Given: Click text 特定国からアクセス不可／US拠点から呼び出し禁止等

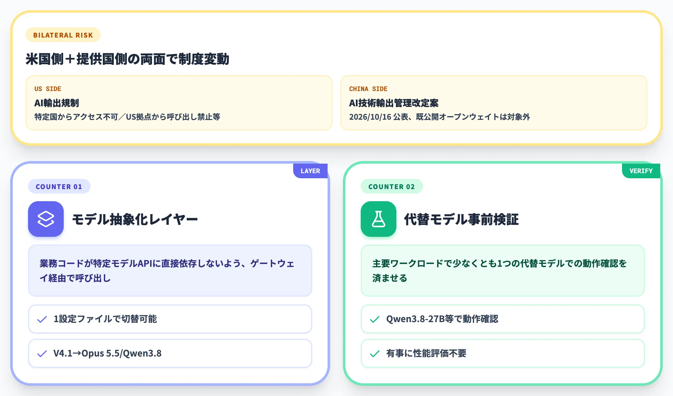Looking at the screenshot, I should [x=127, y=117].
